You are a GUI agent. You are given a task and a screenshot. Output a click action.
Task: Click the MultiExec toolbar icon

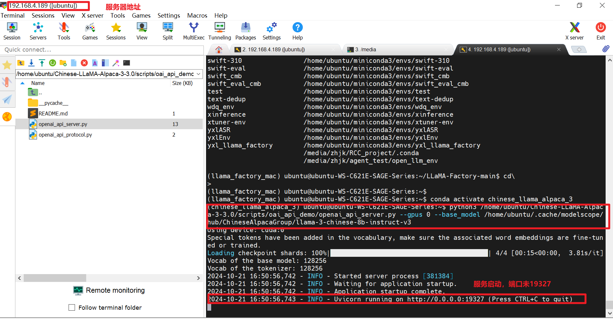point(194,31)
